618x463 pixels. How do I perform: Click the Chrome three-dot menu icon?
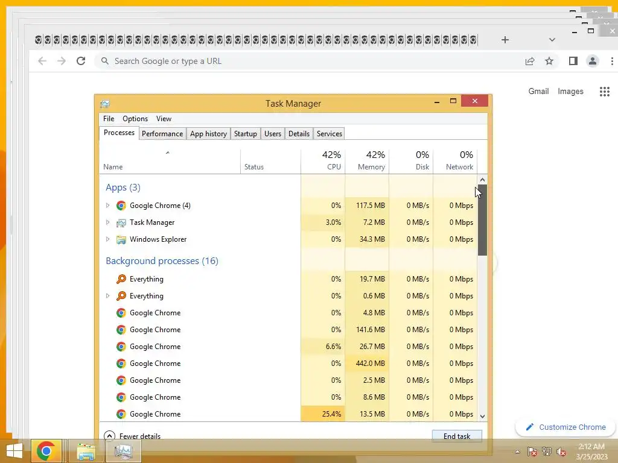(x=612, y=61)
